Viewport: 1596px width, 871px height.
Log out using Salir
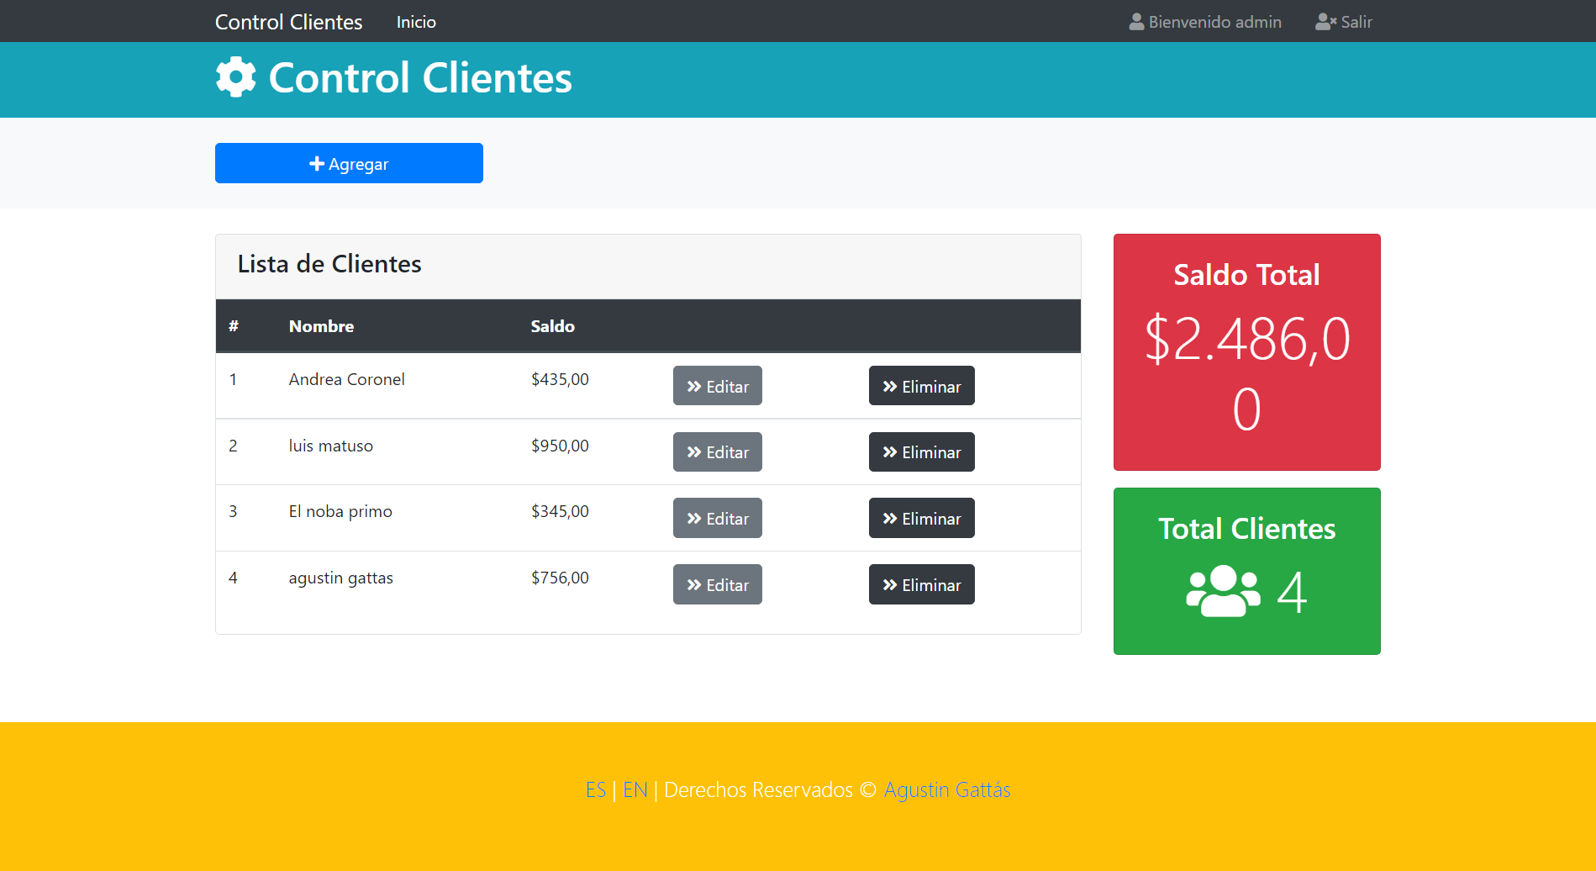click(x=1344, y=22)
